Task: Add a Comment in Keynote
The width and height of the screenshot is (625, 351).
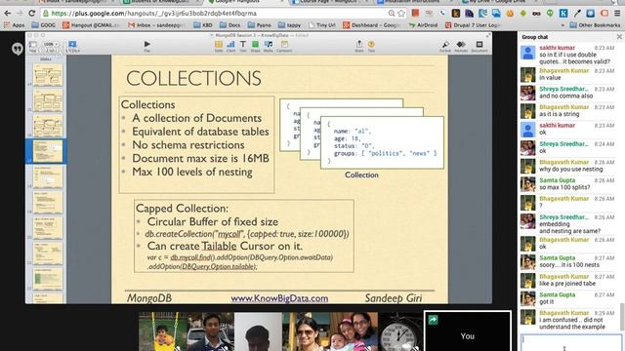Action: point(284,46)
